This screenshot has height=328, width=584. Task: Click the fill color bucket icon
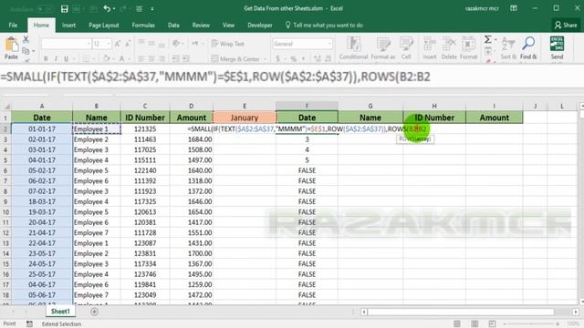click(x=107, y=58)
